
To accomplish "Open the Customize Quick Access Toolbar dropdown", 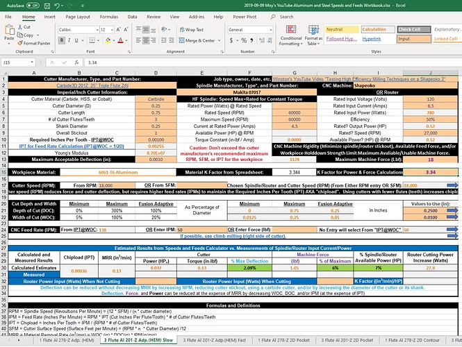I will coord(83,6).
